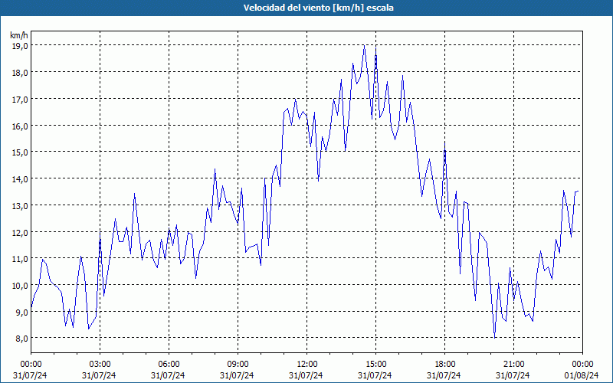
Task: Select the "09:00" time label
Action: pyautogui.click(x=238, y=365)
